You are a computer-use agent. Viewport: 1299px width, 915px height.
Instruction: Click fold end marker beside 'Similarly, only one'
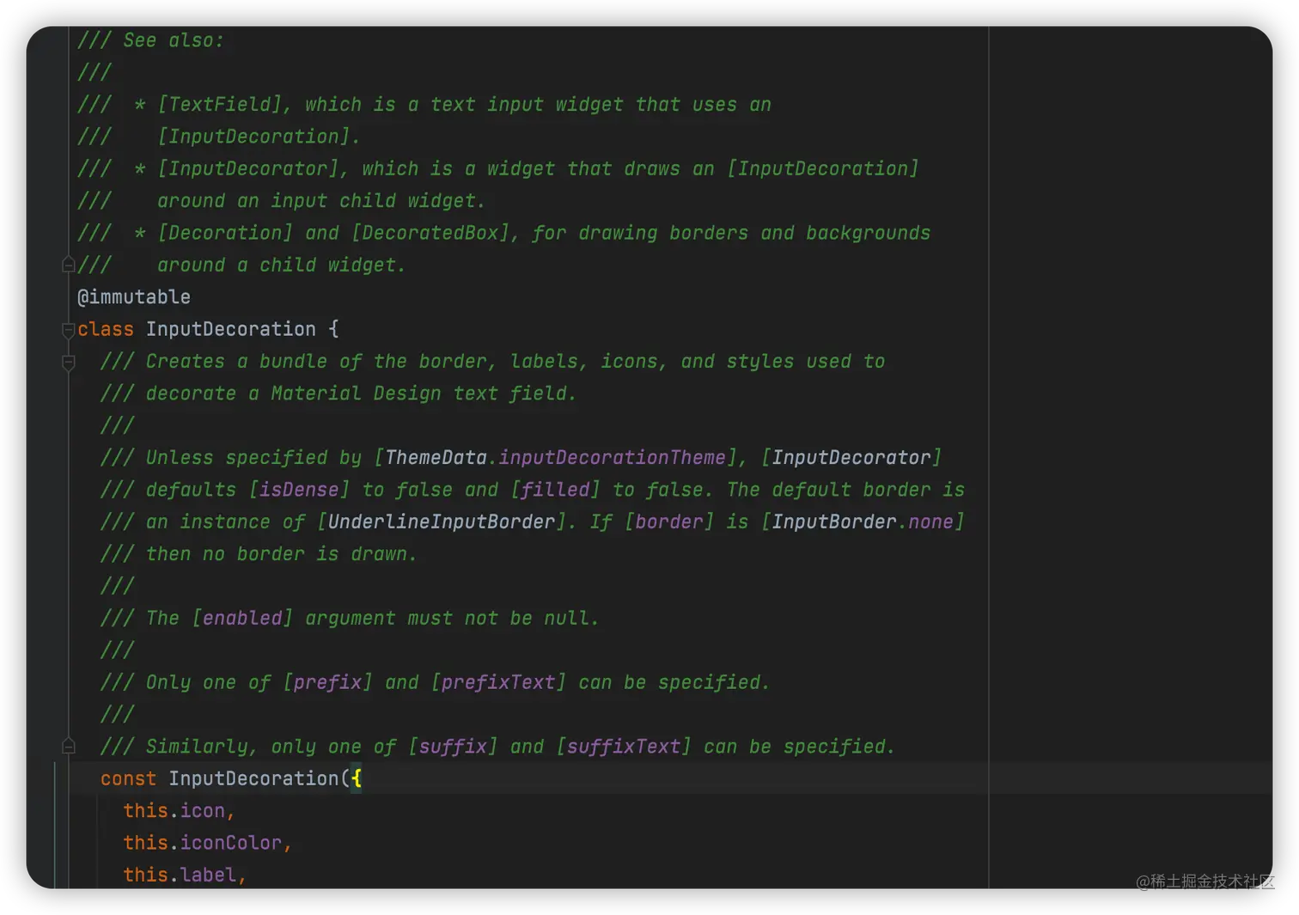coord(69,747)
